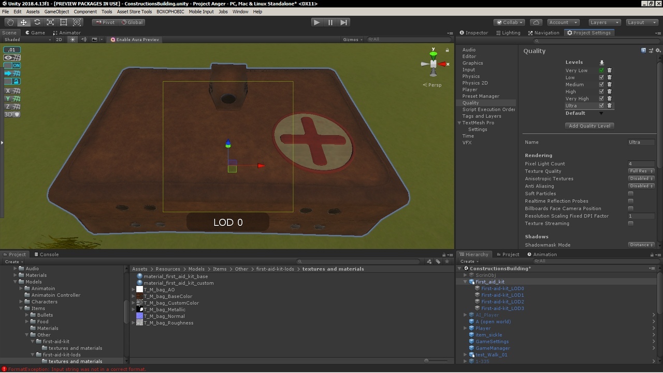Select the Rotate tool
The image size is (663, 373).
pos(37,22)
